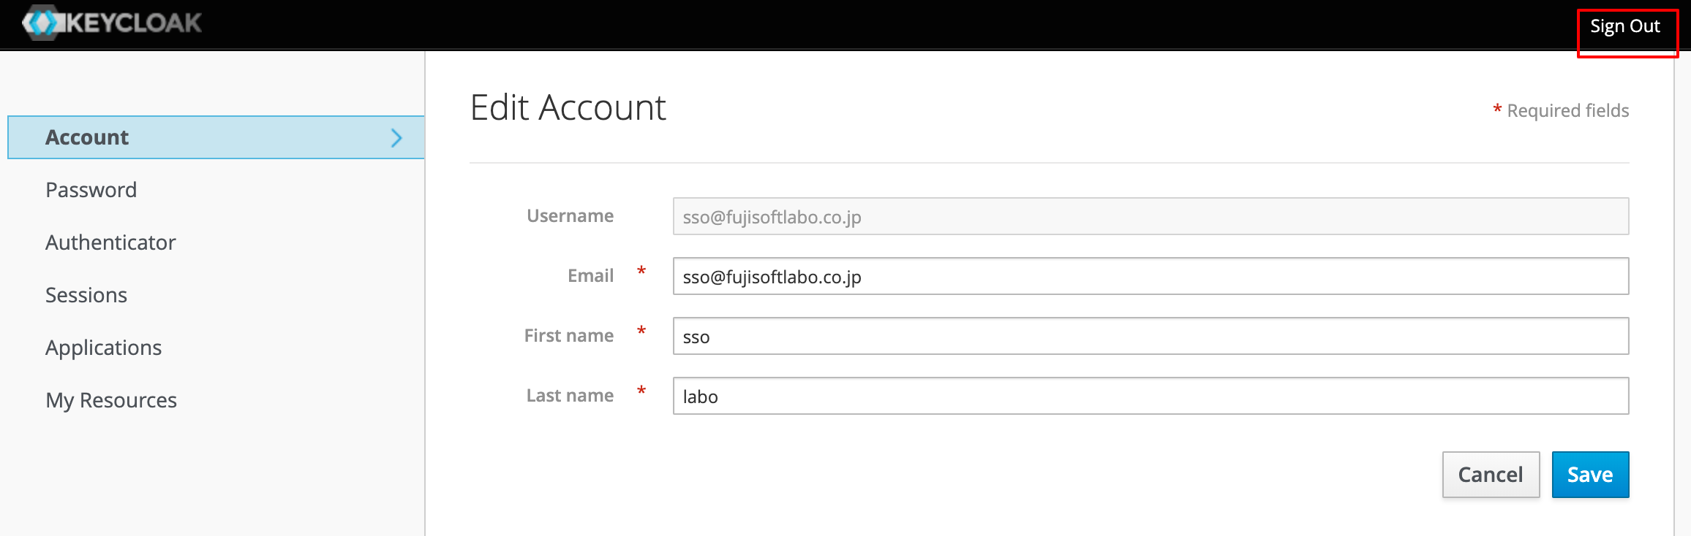
Task: Click the disabled Username field
Action: (1150, 217)
